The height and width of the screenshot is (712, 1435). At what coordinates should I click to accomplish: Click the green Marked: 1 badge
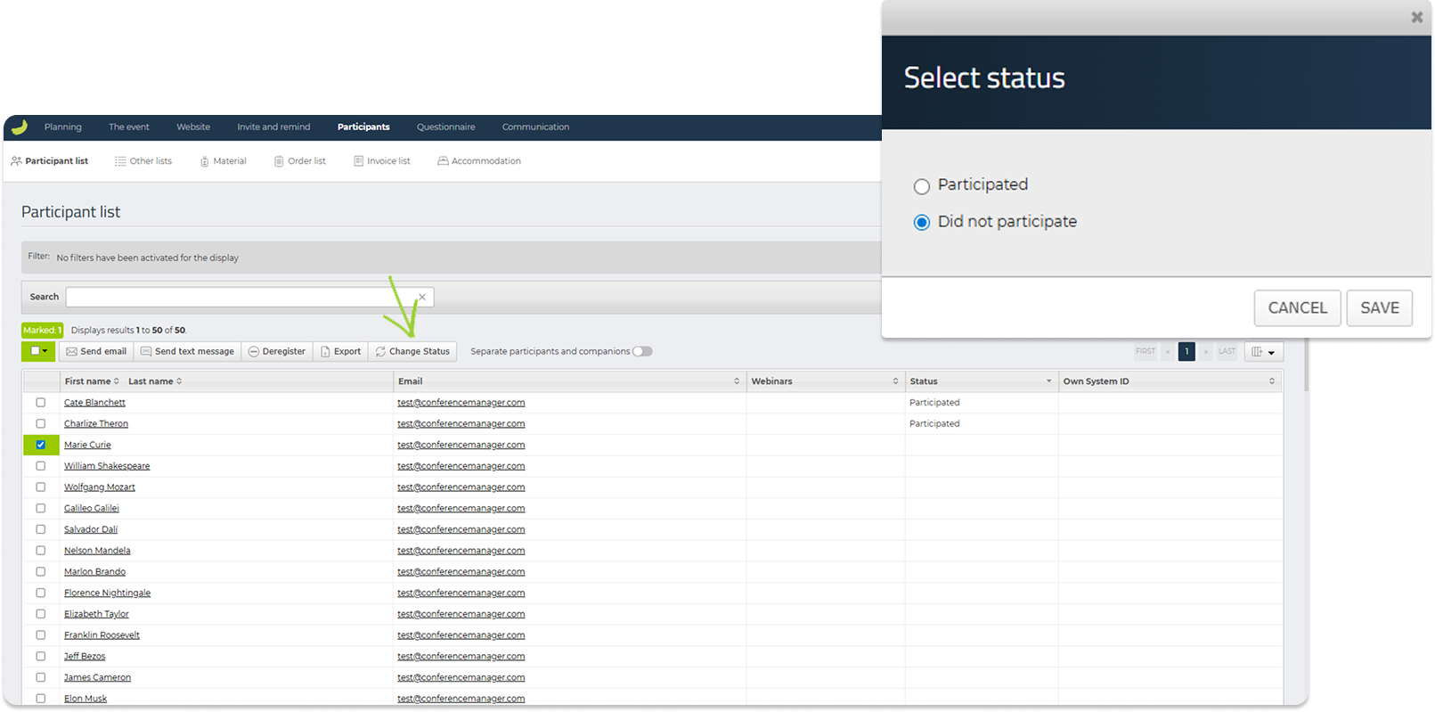43,331
